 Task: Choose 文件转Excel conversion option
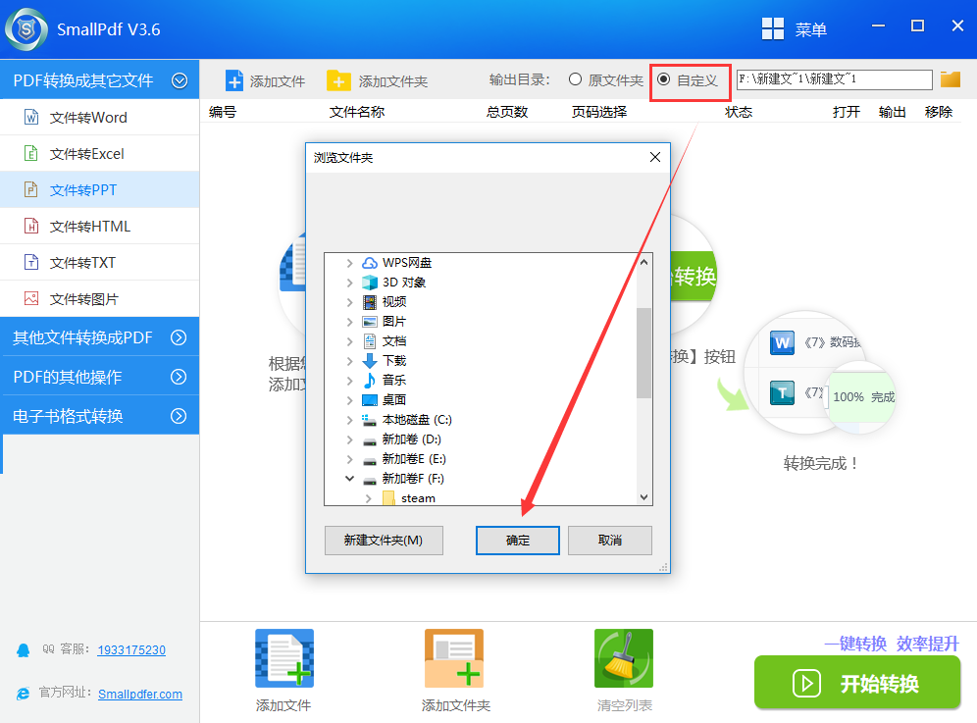(x=86, y=154)
